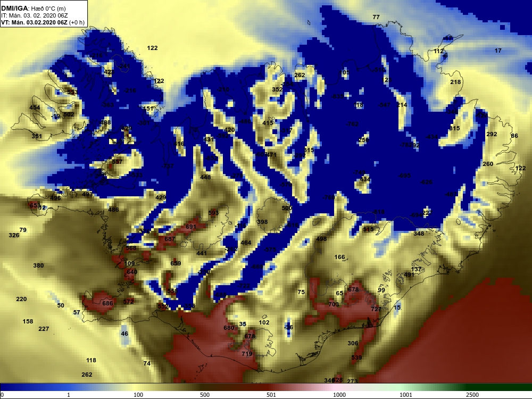
Task: Click the map value '680'
Action: click(x=229, y=328)
